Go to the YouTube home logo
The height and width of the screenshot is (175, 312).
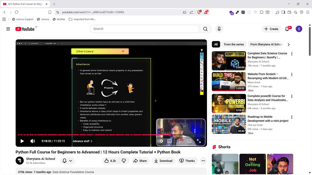point(25,29)
